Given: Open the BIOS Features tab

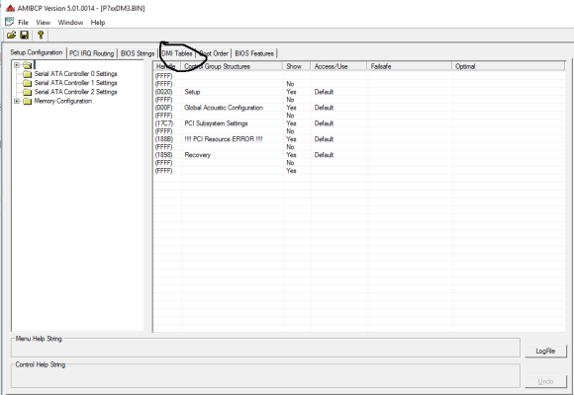Looking at the screenshot, I should [x=254, y=53].
